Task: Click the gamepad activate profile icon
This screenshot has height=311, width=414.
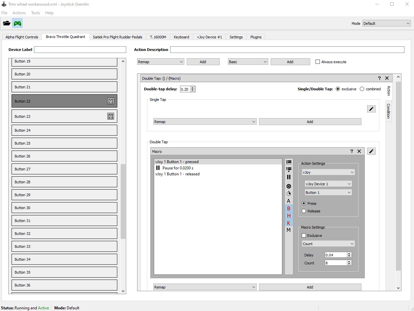Action: coord(17,23)
